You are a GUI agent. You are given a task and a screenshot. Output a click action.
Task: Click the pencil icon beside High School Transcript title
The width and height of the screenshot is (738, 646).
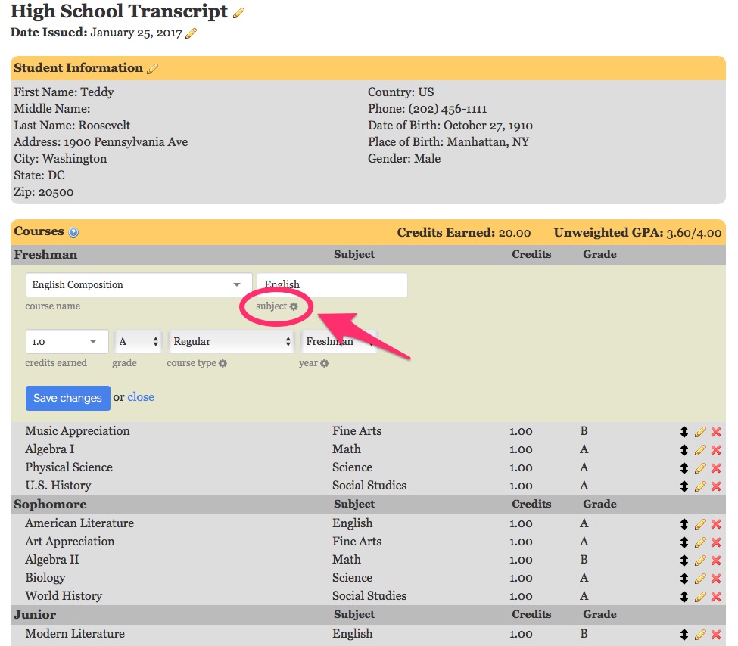(239, 13)
